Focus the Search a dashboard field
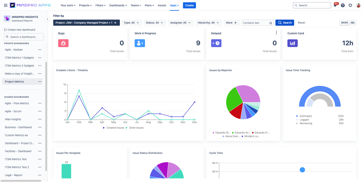 coord(24,37)
